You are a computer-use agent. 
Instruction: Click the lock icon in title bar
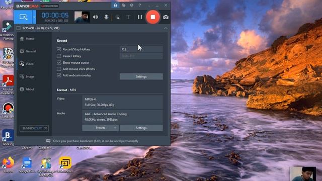115,6
